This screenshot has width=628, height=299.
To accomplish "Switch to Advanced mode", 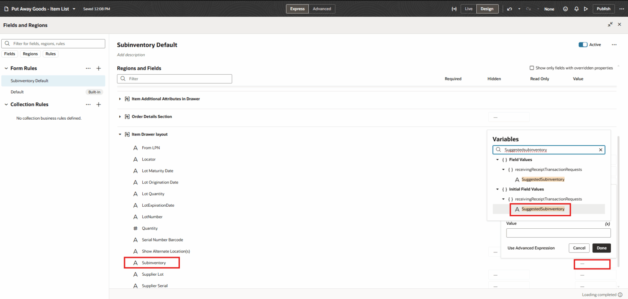I will (322, 9).
